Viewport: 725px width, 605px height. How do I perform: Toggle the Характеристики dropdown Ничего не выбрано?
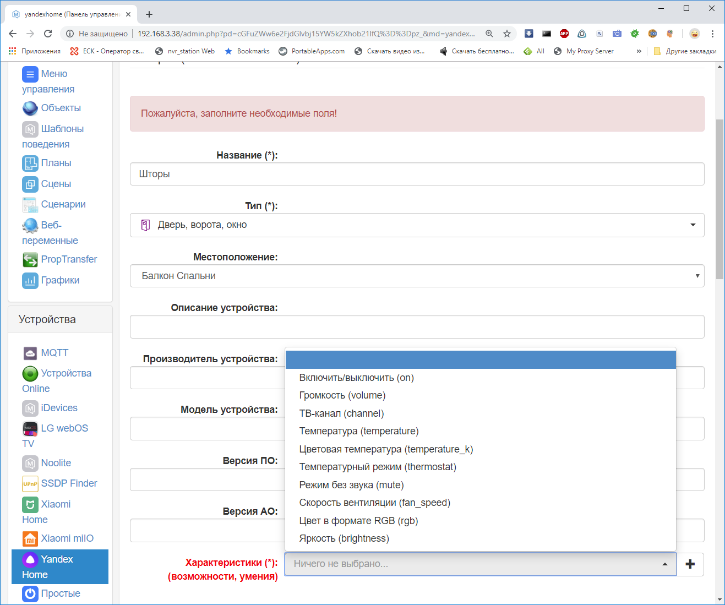point(481,564)
